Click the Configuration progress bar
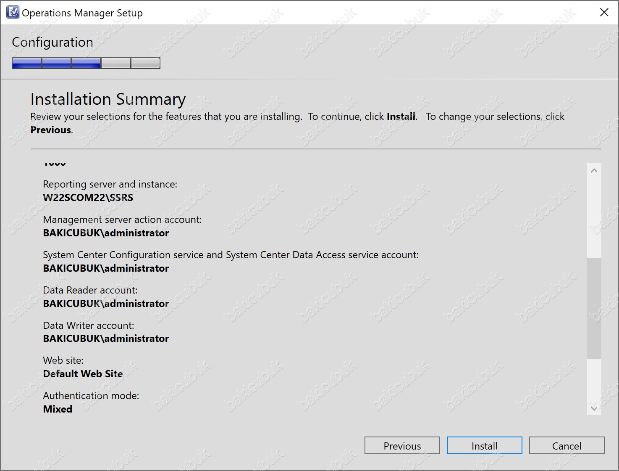This screenshot has width=619, height=471. [x=86, y=63]
